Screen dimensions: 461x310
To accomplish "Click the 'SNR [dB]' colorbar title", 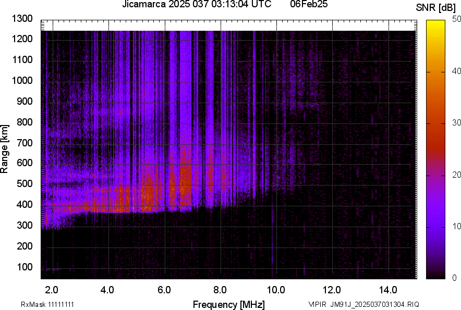I will point(437,8).
